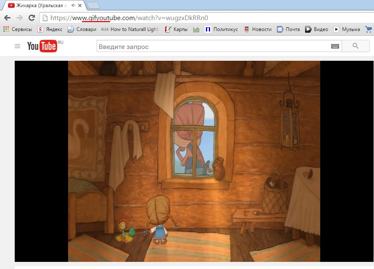
Task: Open the Яндекс bookmark
Action: [50, 29]
